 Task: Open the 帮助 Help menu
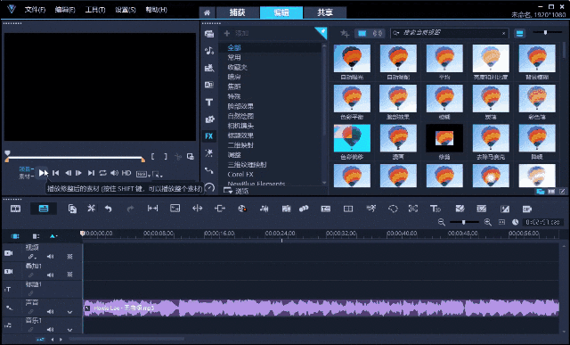[157, 10]
